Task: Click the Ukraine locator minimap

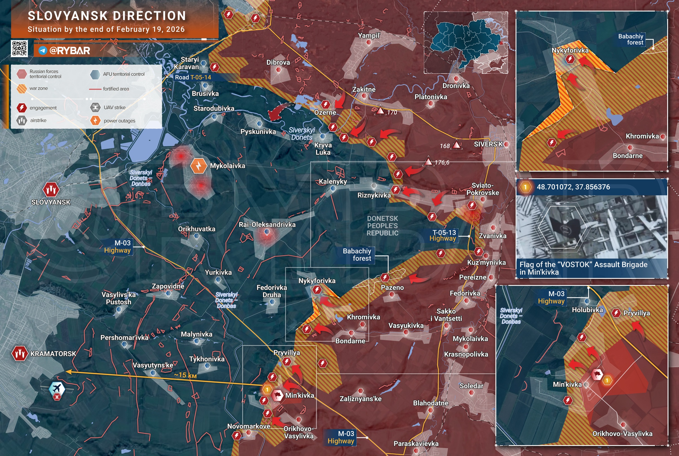Action: click(465, 42)
